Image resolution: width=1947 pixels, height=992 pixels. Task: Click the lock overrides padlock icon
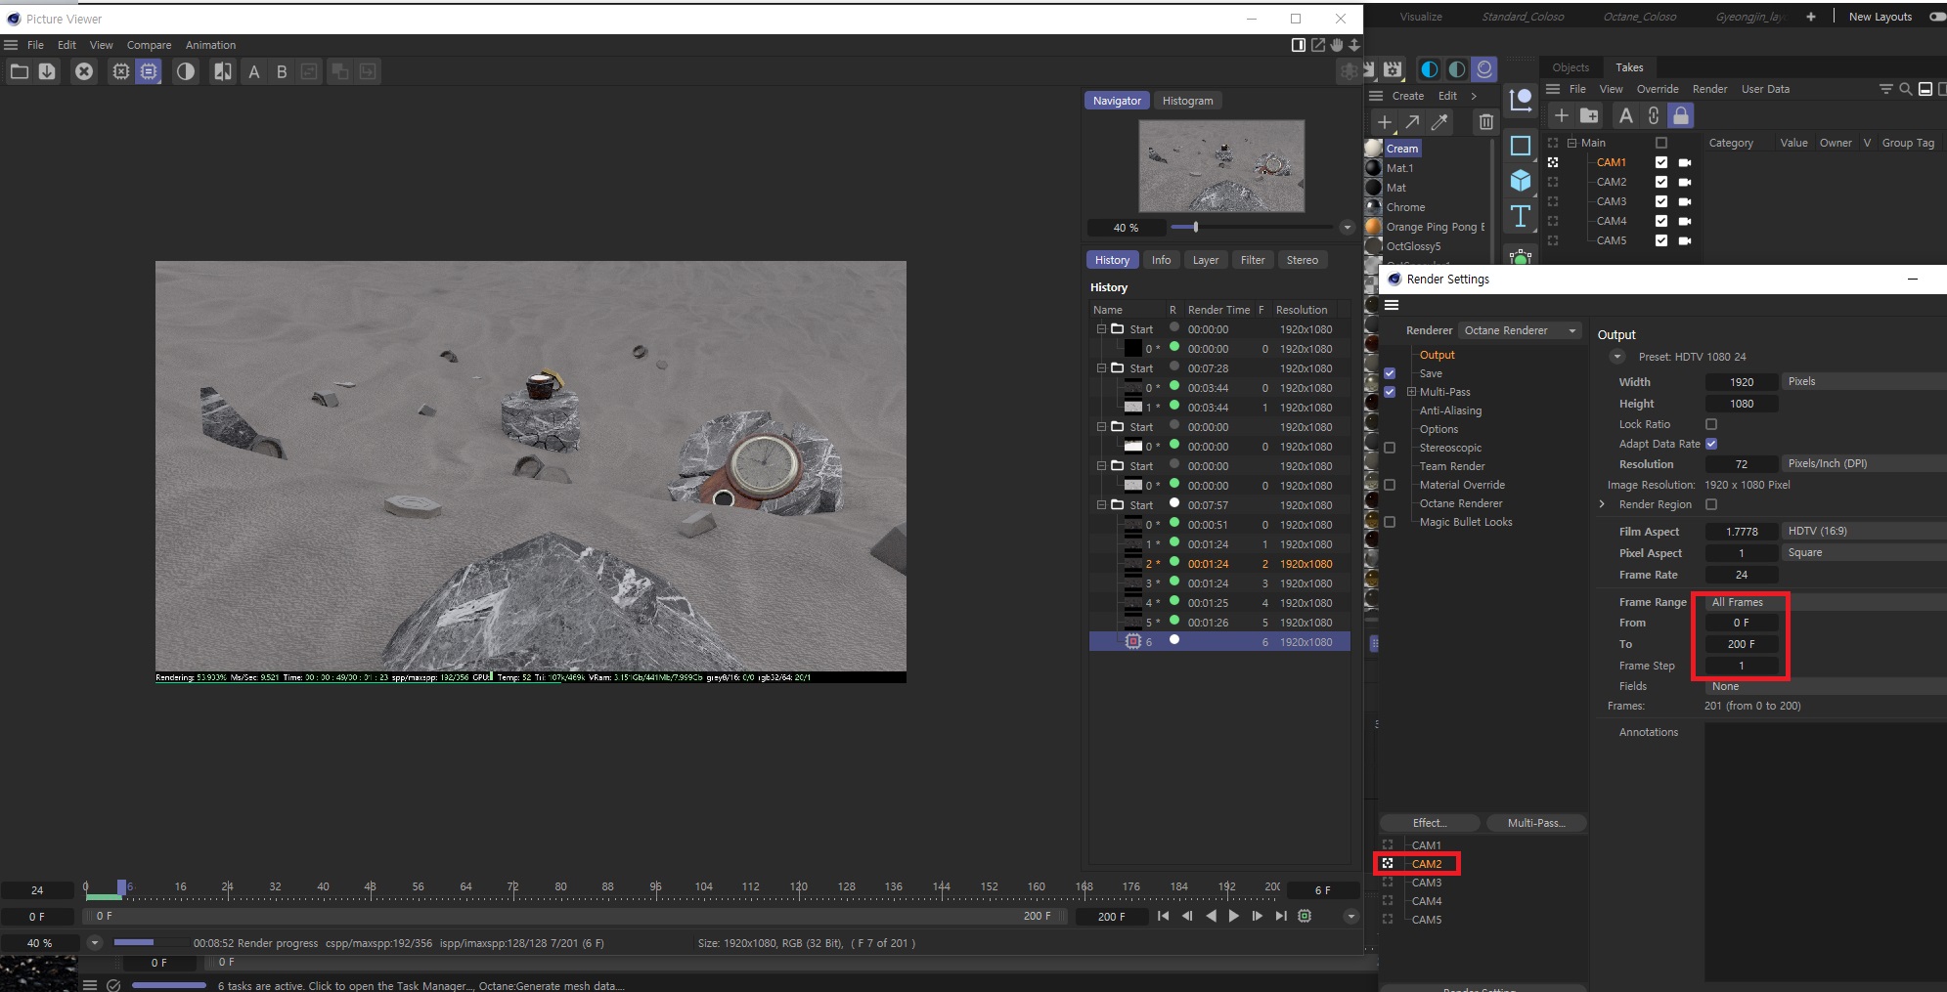coord(1680,115)
